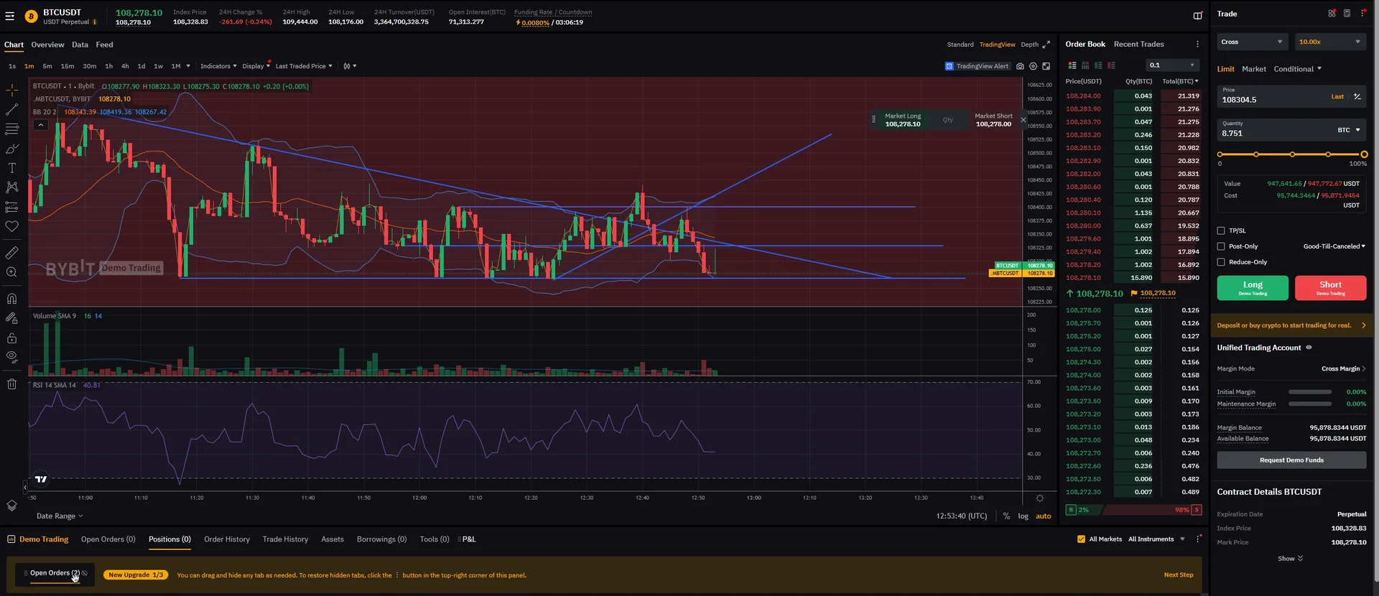This screenshot has width=1379, height=596.
Task: Click the zoom in magnifier tool
Action: click(11, 272)
